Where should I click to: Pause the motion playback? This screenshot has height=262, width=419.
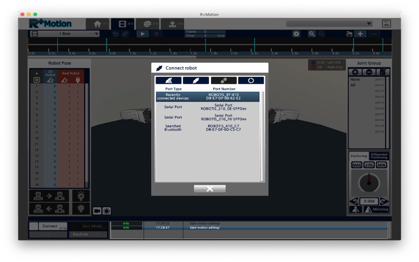tap(157, 34)
